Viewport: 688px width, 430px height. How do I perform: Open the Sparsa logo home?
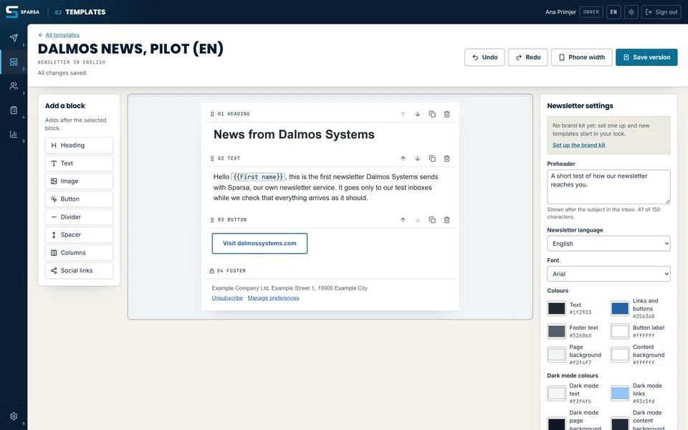coord(22,12)
